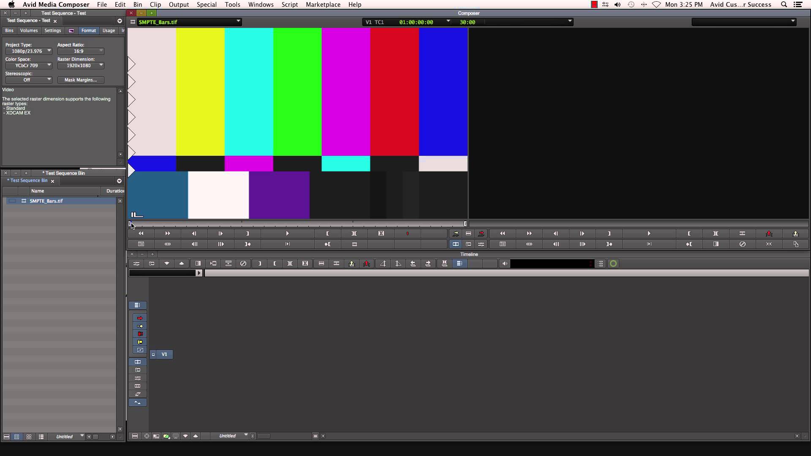811x456 pixels.
Task: Switch to the Volumes tab
Action: click(29, 30)
